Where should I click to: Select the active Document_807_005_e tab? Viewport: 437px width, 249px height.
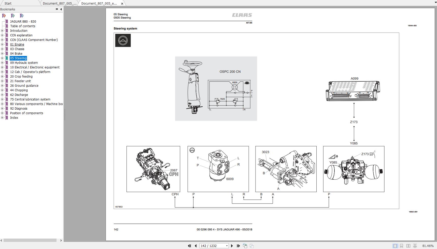point(99,3)
